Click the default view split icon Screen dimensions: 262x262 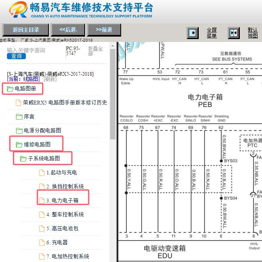[x=234, y=32]
